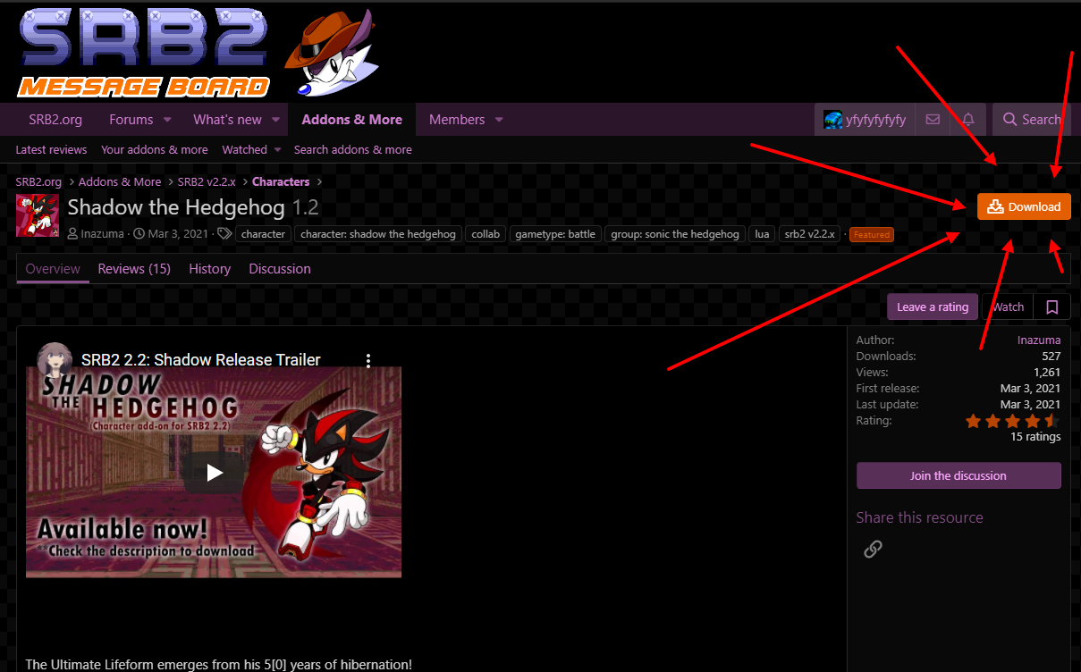Screen dimensions: 1081x672
Task: Click the Addons & More breadcrumb link
Action: point(120,181)
